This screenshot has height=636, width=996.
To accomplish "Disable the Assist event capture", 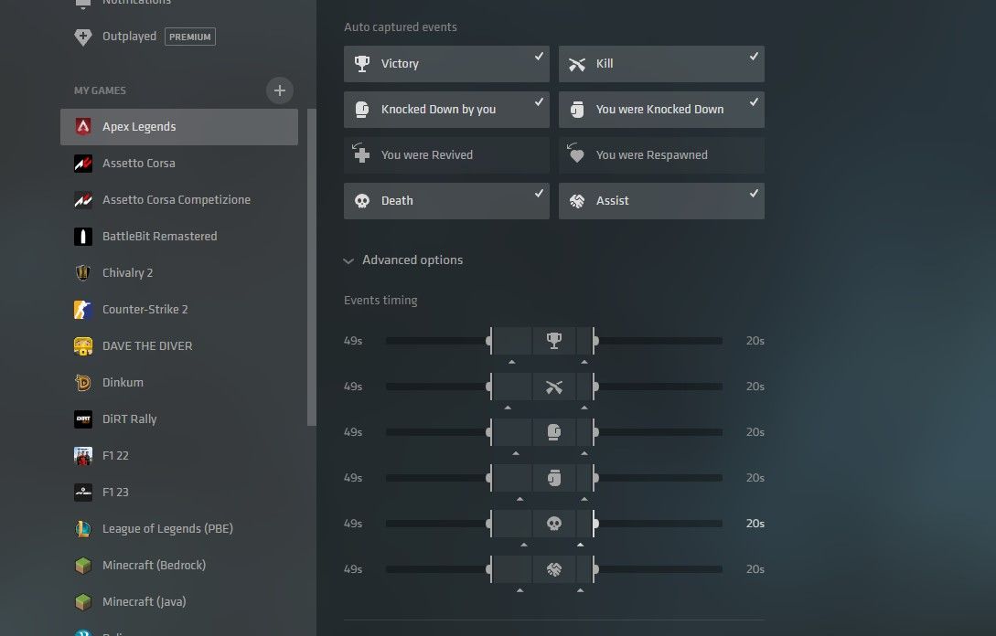I will pyautogui.click(x=660, y=200).
